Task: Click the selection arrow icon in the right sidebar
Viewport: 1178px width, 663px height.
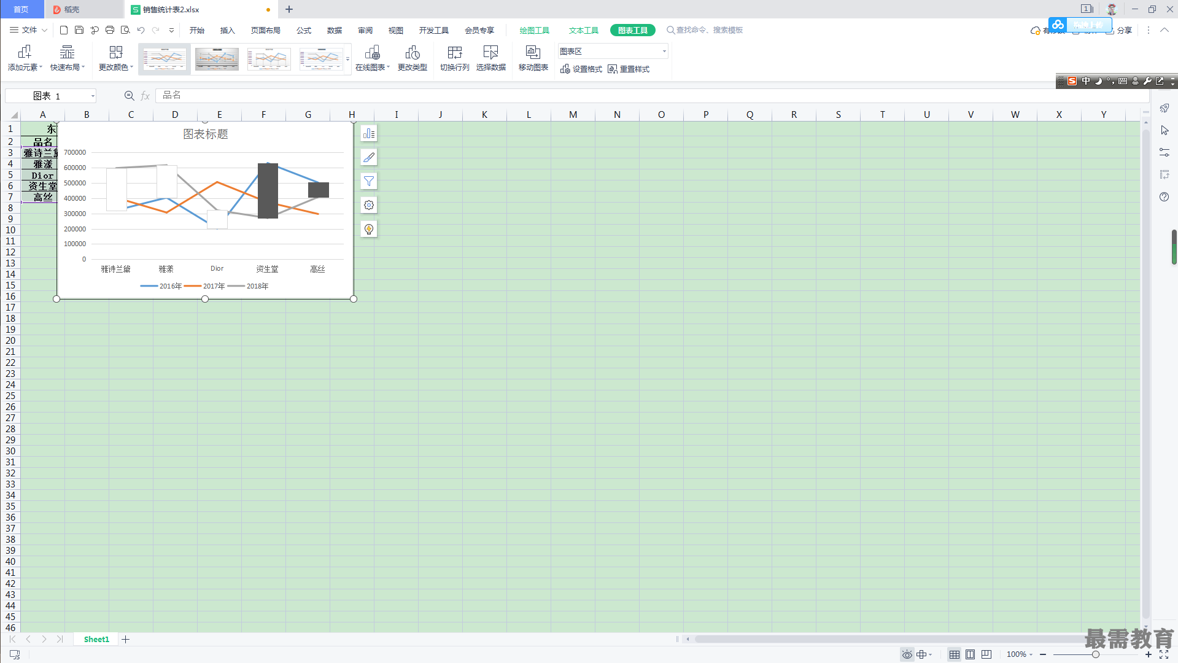Action: (1164, 131)
